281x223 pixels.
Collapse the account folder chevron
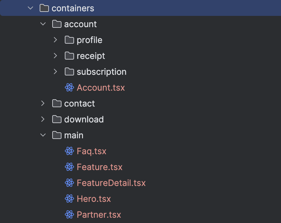(43, 24)
